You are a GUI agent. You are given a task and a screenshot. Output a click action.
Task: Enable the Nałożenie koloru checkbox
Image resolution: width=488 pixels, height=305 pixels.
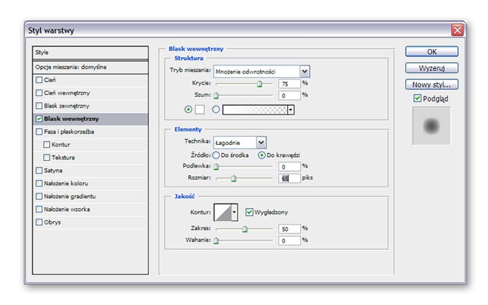click(x=39, y=183)
